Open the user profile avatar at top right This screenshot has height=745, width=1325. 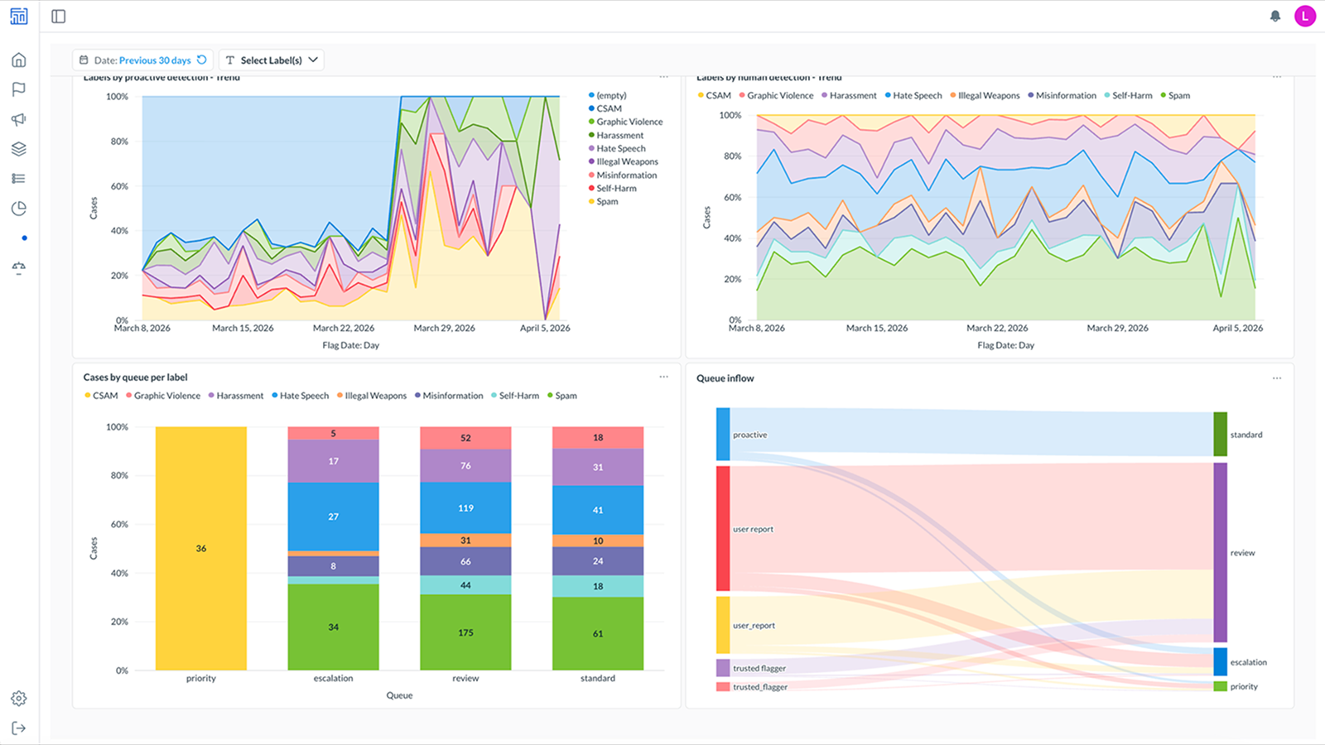(x=1306, y=15)
